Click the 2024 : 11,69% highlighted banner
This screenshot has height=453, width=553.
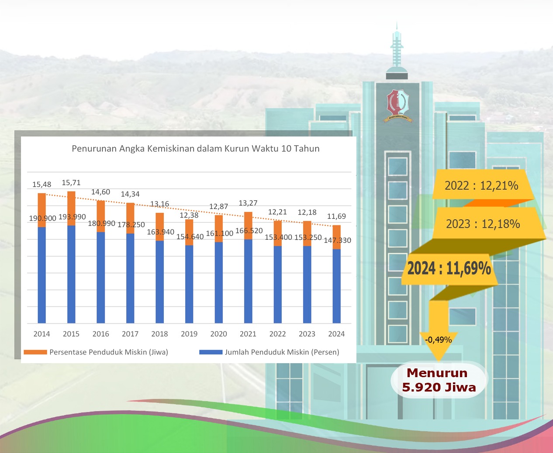click(449, 269)
